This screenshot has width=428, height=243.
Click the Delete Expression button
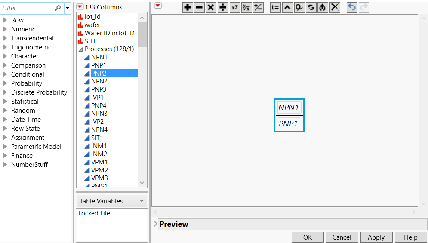tap(335, 7)
